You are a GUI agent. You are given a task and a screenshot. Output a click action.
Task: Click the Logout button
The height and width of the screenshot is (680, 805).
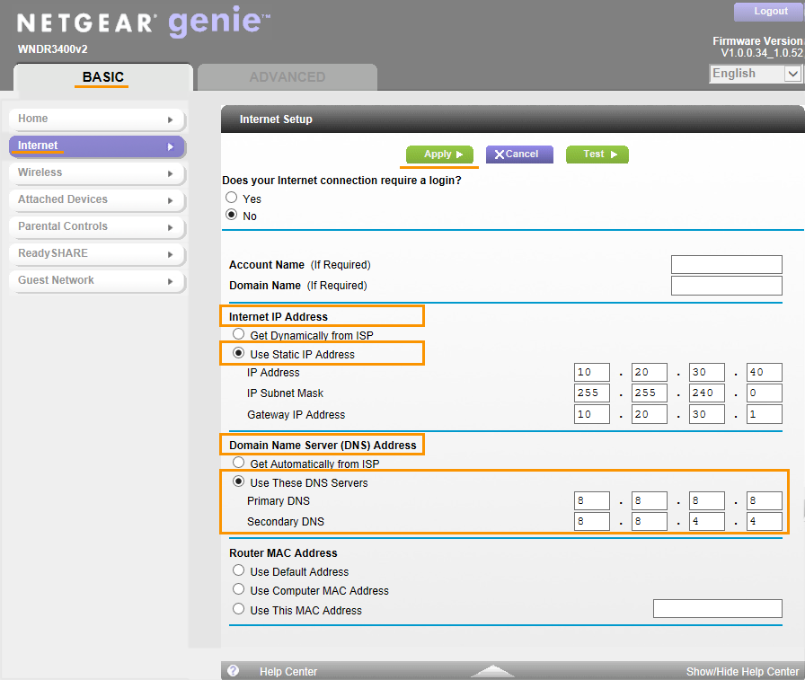click(768, 12)
